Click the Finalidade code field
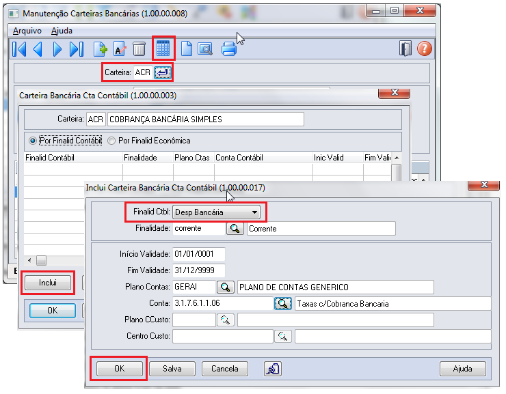 point(198,229)
